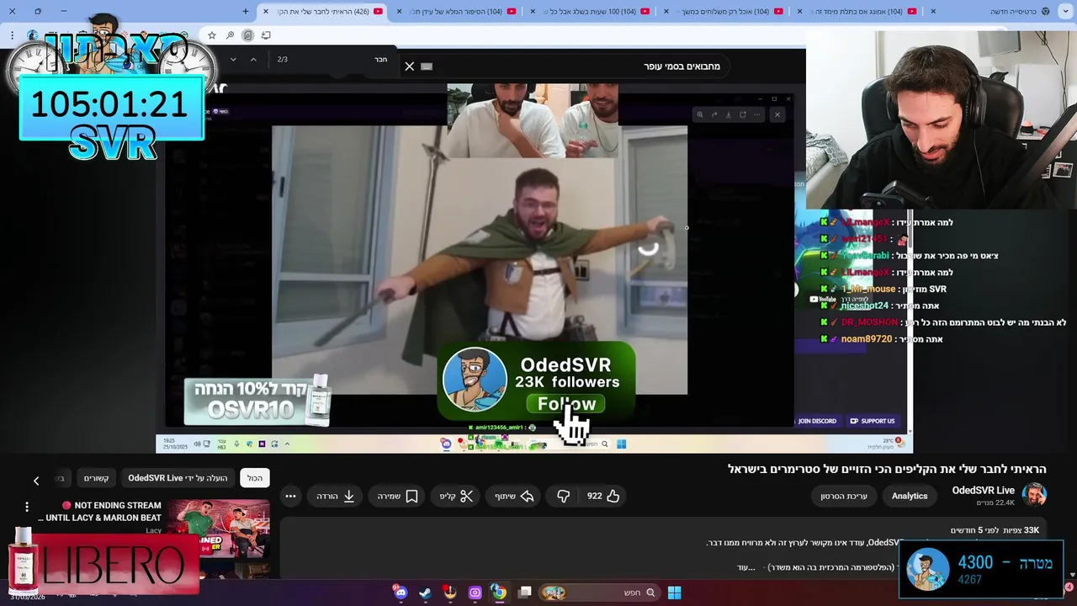Click chat username DR_MOSHON
This screenshot has height=606, width=1077.
[x=869, y=322]
